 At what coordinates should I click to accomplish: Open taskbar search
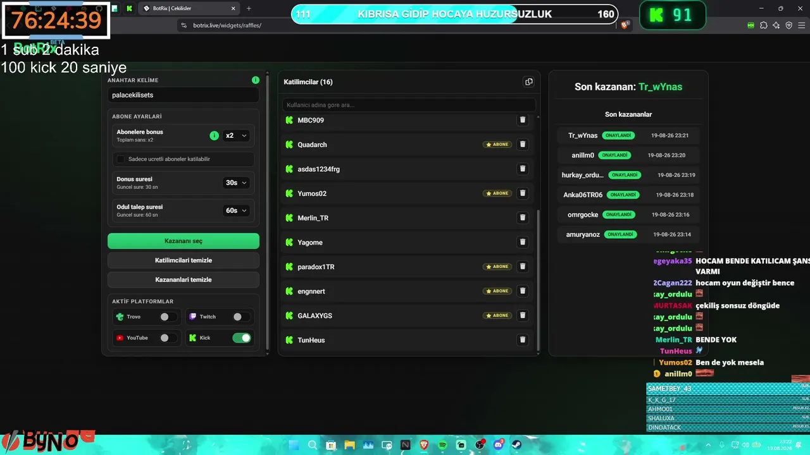coord(312,445)
